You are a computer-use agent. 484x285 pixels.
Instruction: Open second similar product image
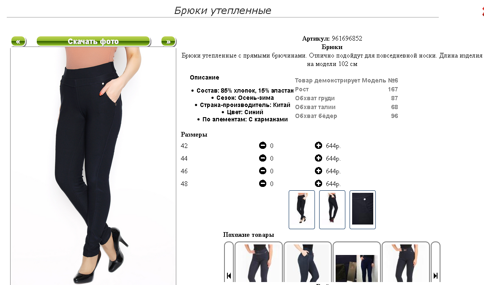tap(307, 263)
